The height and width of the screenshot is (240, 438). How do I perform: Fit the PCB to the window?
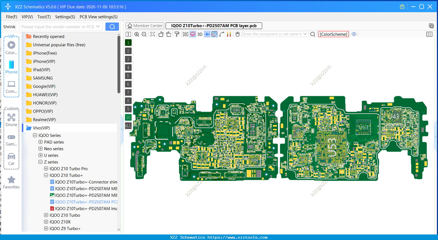(153, 34)
